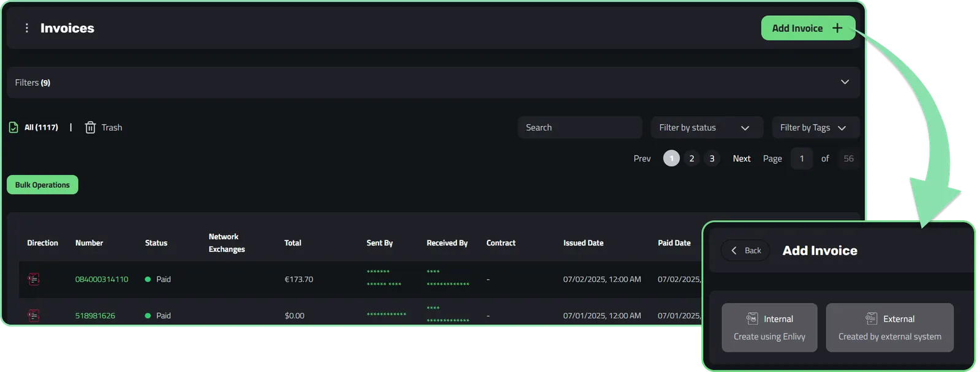Click the total pages value 56

pyautogui.click(x=848, y=158)
